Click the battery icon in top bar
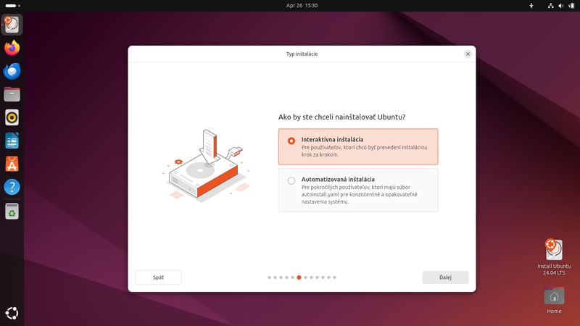 pos(571,6)
